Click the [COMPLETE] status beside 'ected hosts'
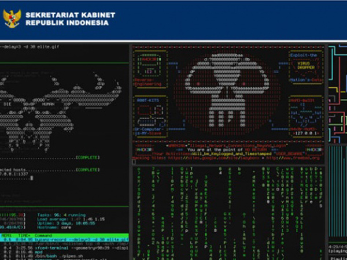The image size is (347, 260). click(88, 170)
